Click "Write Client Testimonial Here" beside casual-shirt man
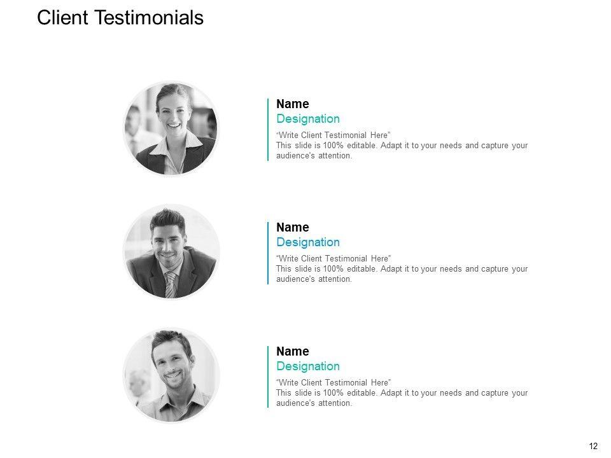611x458 pixels. [x=333, y=382]
